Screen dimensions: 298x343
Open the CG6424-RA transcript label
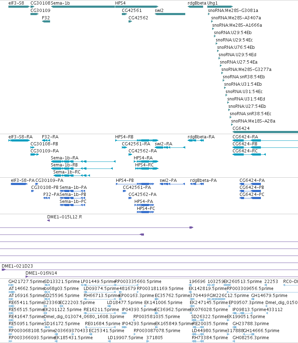tap(245, 137)
